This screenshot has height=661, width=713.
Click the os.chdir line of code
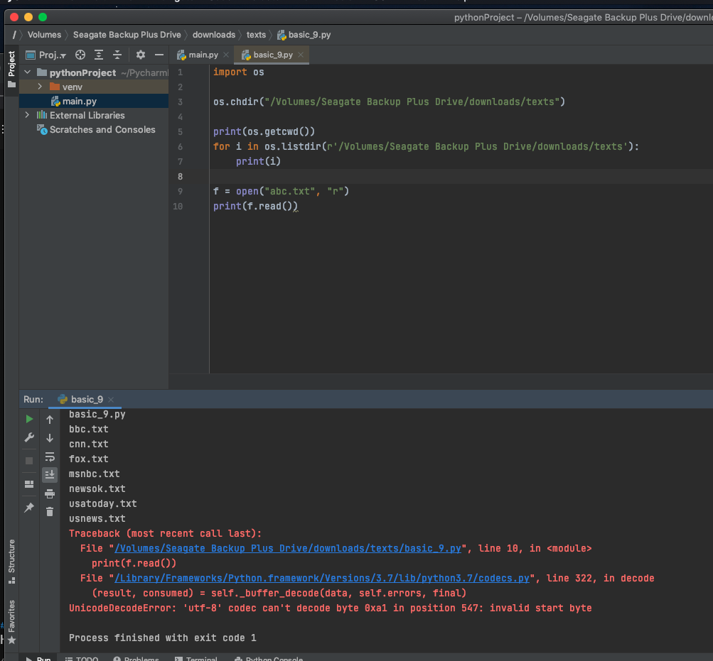pyautogui.click(x=390, y=102)
